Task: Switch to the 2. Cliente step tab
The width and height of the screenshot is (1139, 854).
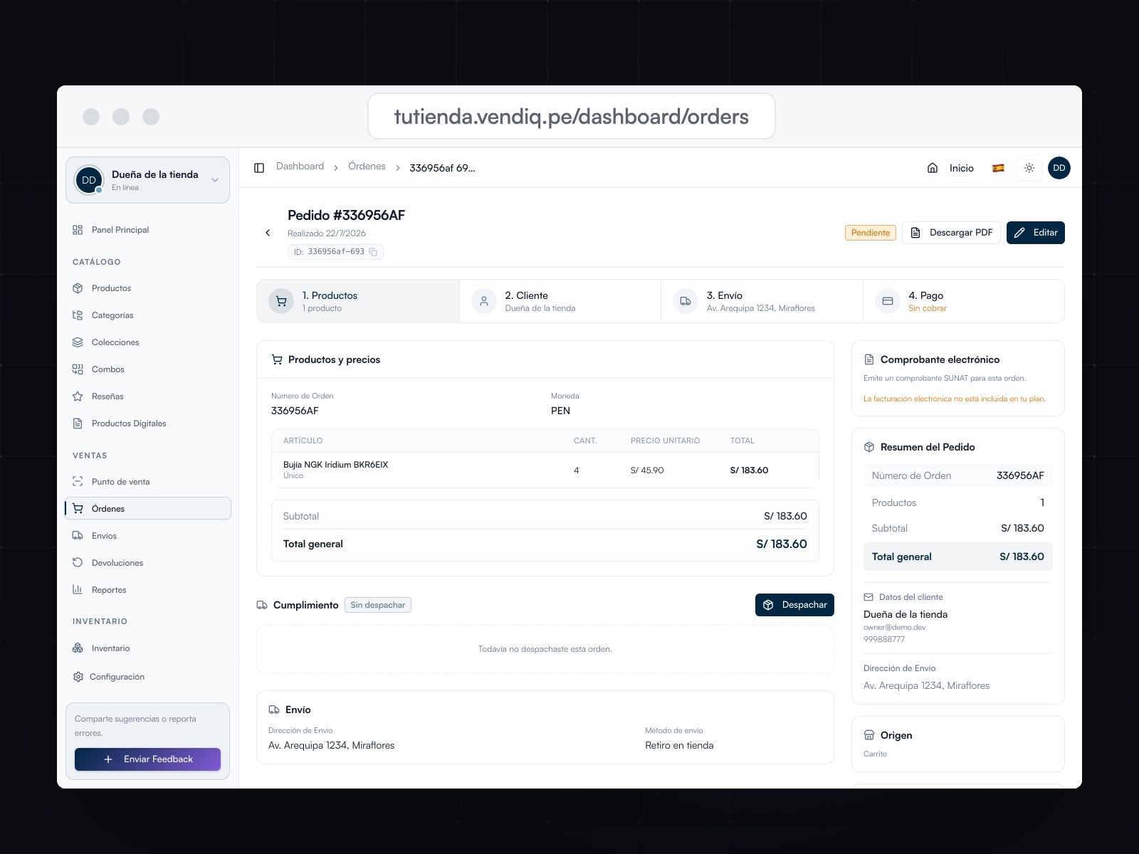Action: coord(560,301)
